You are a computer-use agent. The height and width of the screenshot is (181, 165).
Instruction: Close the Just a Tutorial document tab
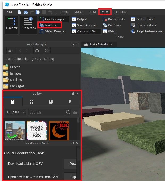click(x=111, y=44)
